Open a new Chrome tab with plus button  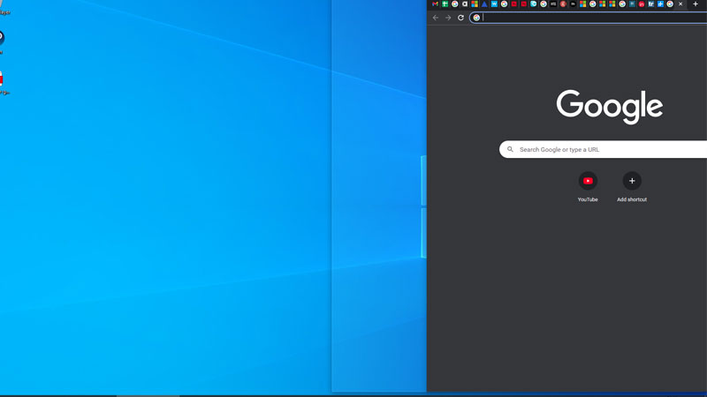coord(696,4)
